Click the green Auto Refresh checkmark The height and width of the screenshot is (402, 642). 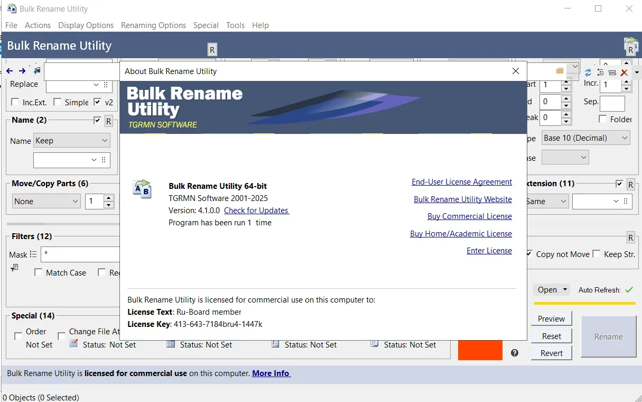pyautogui.click(x=629, y=289)
